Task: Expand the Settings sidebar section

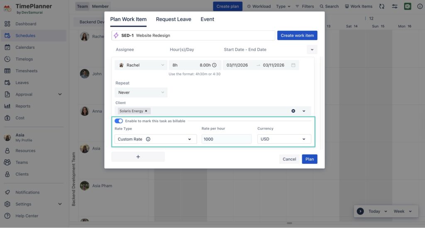Action: 60,204
